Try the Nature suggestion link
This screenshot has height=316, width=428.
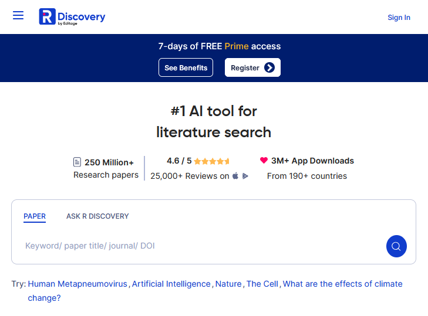click(x=228, y=284)
